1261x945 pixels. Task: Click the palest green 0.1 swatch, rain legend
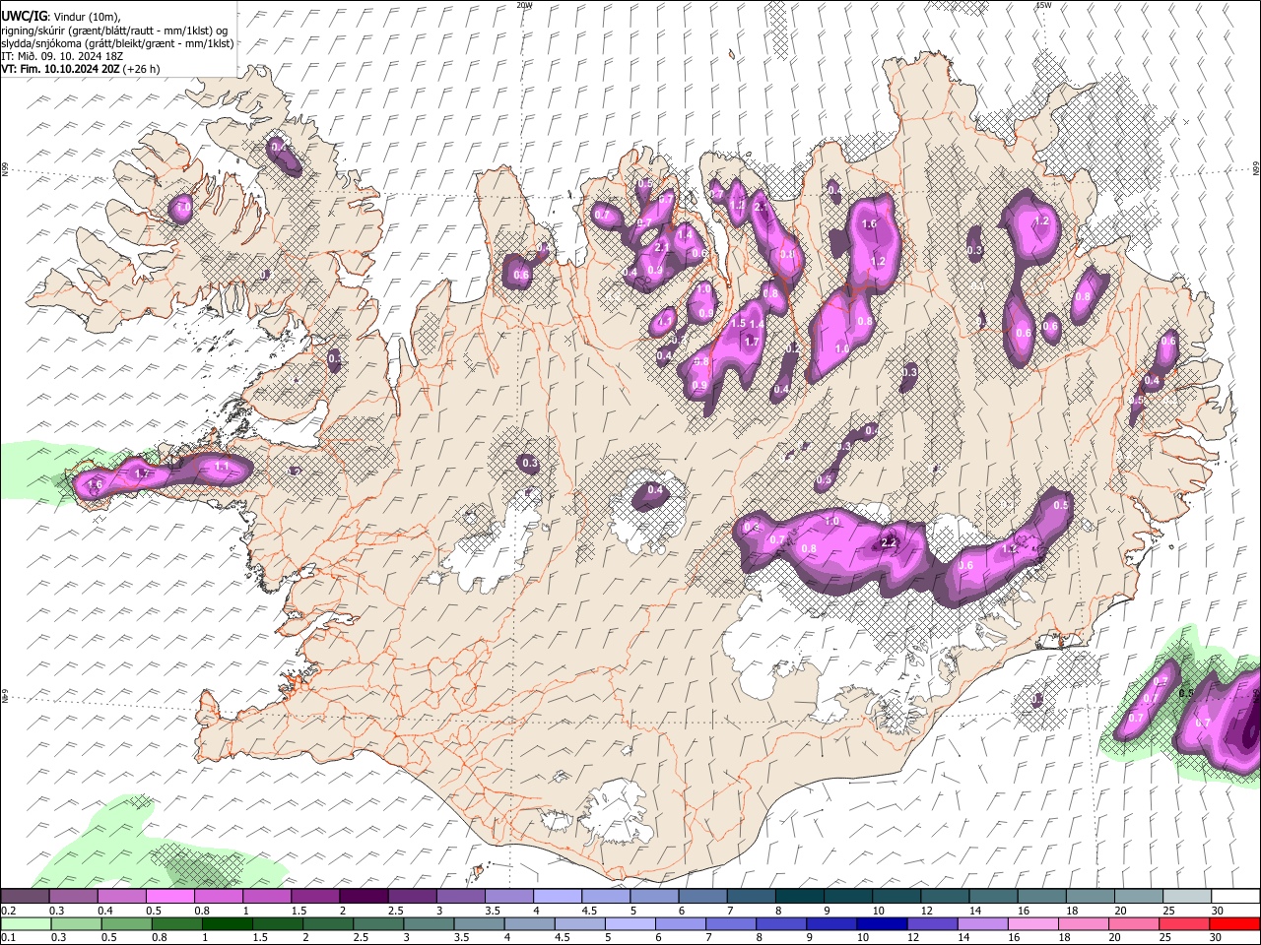point(26,923)
